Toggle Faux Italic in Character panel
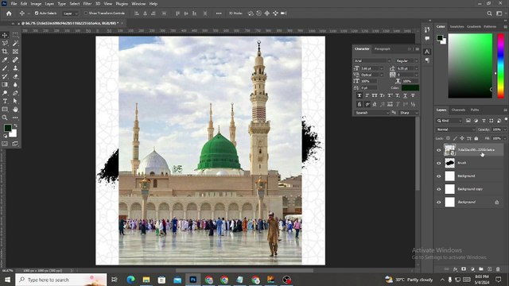Image resolution: width=509 pixels, height=286 pixels. [367, 95]
